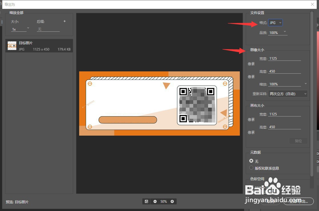Click the 全部导出 button
Screen dimensions: 319x211
coord(298,201)
